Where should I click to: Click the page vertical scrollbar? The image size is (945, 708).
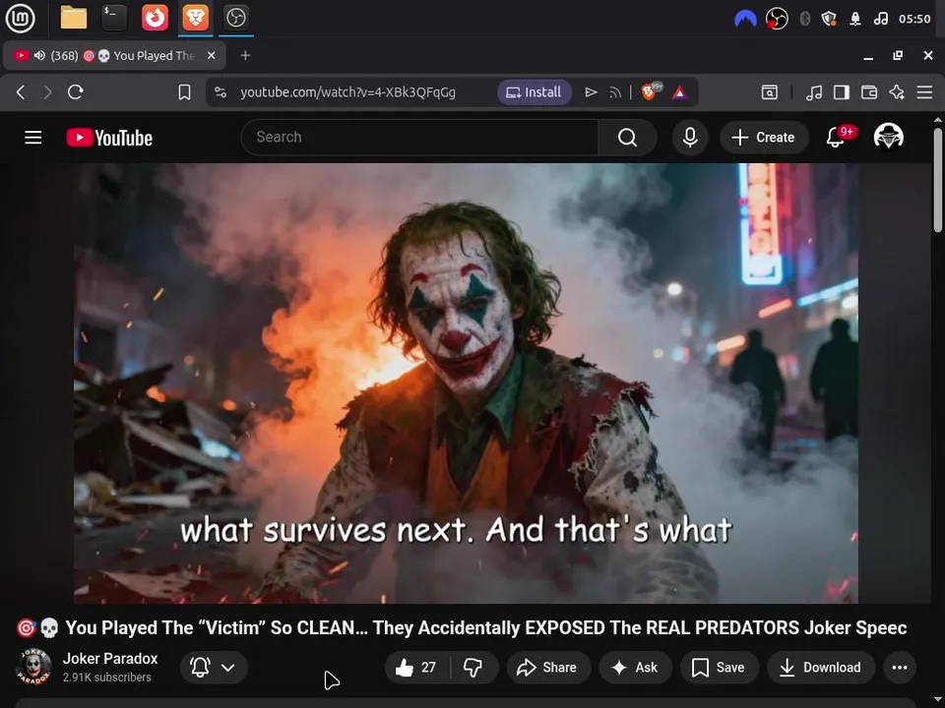click(x=938, y=179)
